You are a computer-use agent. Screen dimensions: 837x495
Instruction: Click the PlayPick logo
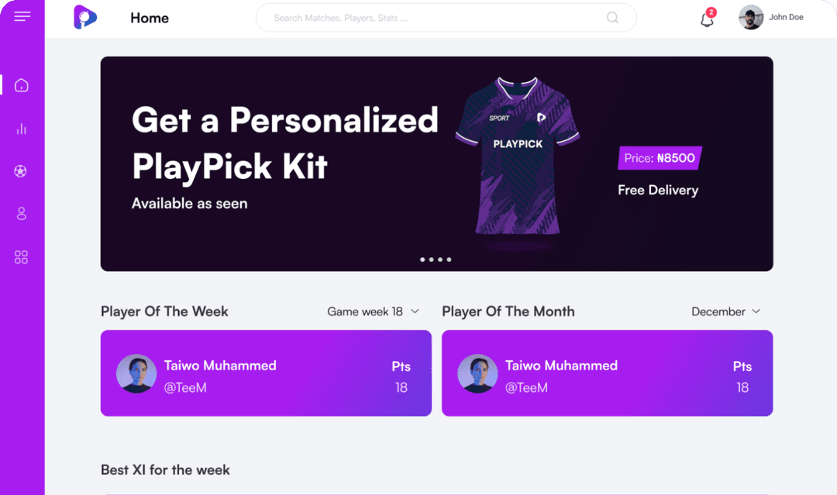[x=84, y=17]
